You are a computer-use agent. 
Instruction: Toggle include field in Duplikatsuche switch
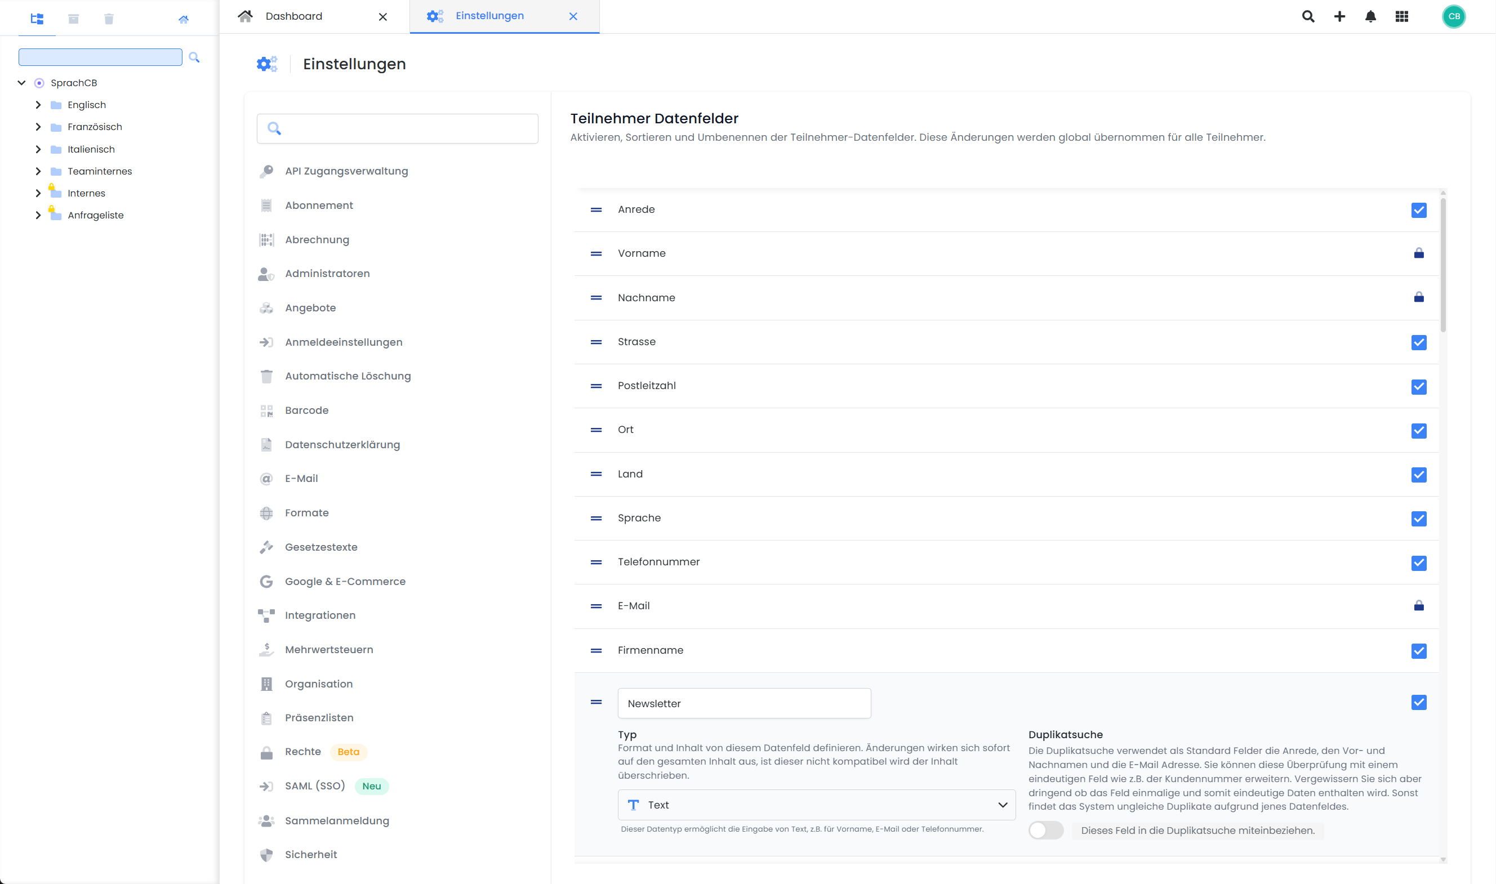1045,830
